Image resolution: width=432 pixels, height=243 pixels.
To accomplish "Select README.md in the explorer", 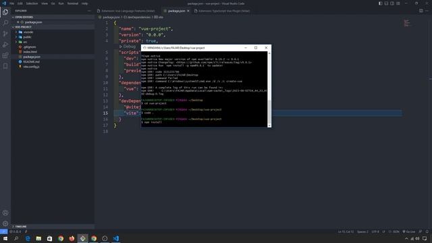I will [31, 61].
